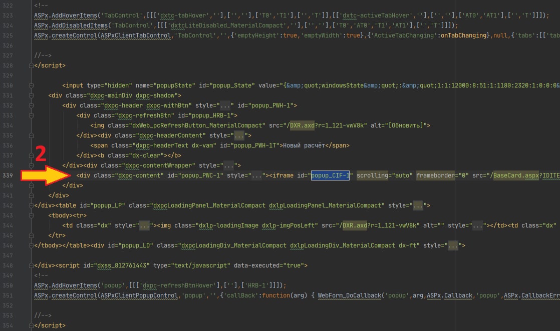Fold the script block on line 348

[31, 265]
